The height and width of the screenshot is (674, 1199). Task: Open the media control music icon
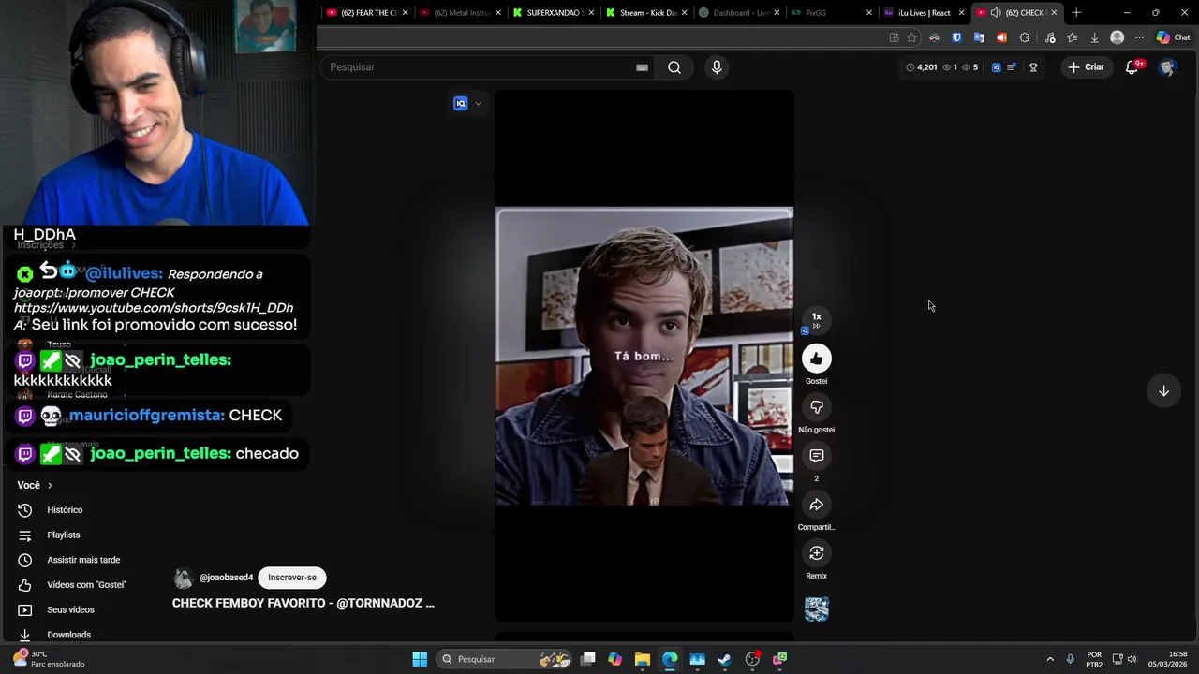tap(1049, 37)
